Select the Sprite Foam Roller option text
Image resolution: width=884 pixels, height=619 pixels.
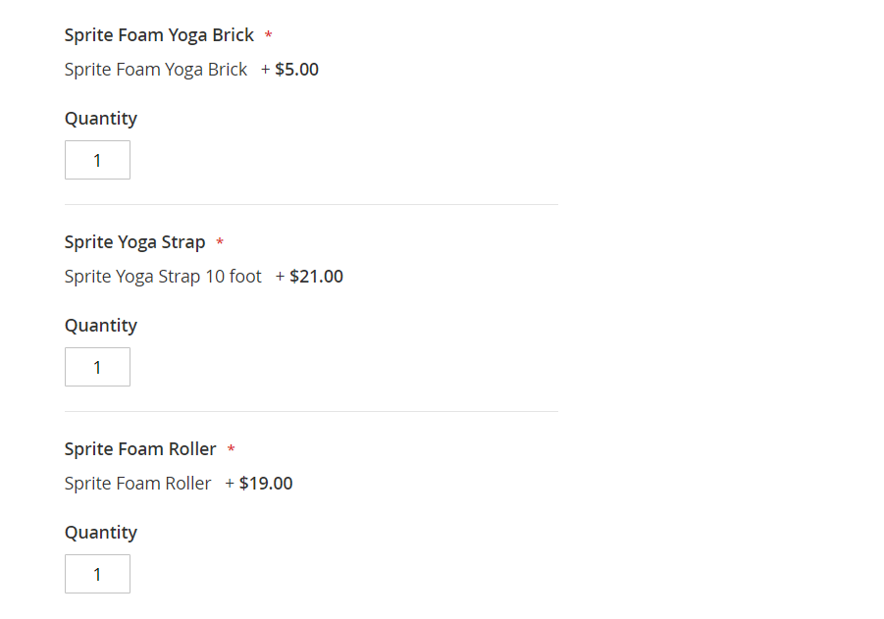pyautogui.click(x=137, y=484)
